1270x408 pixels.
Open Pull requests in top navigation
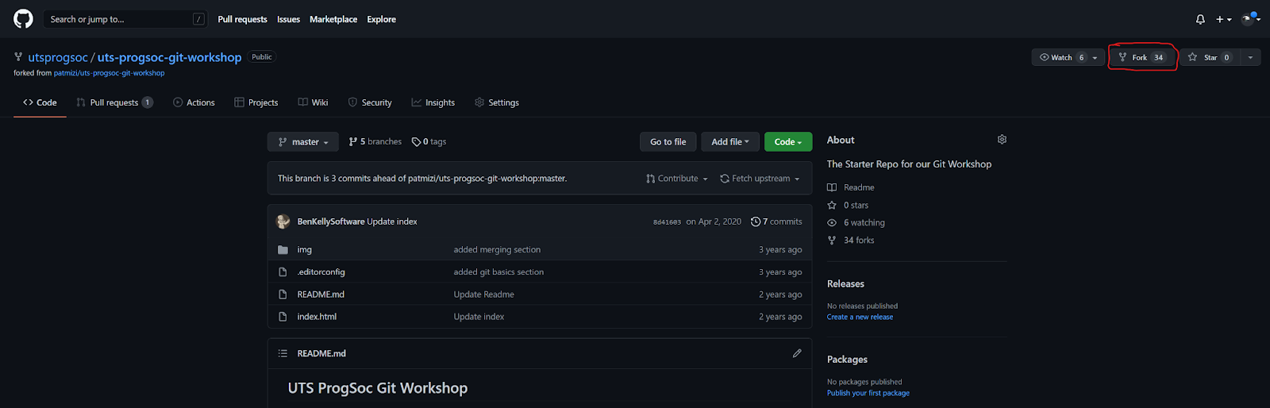pyautogui.click(x=242, y=19)
